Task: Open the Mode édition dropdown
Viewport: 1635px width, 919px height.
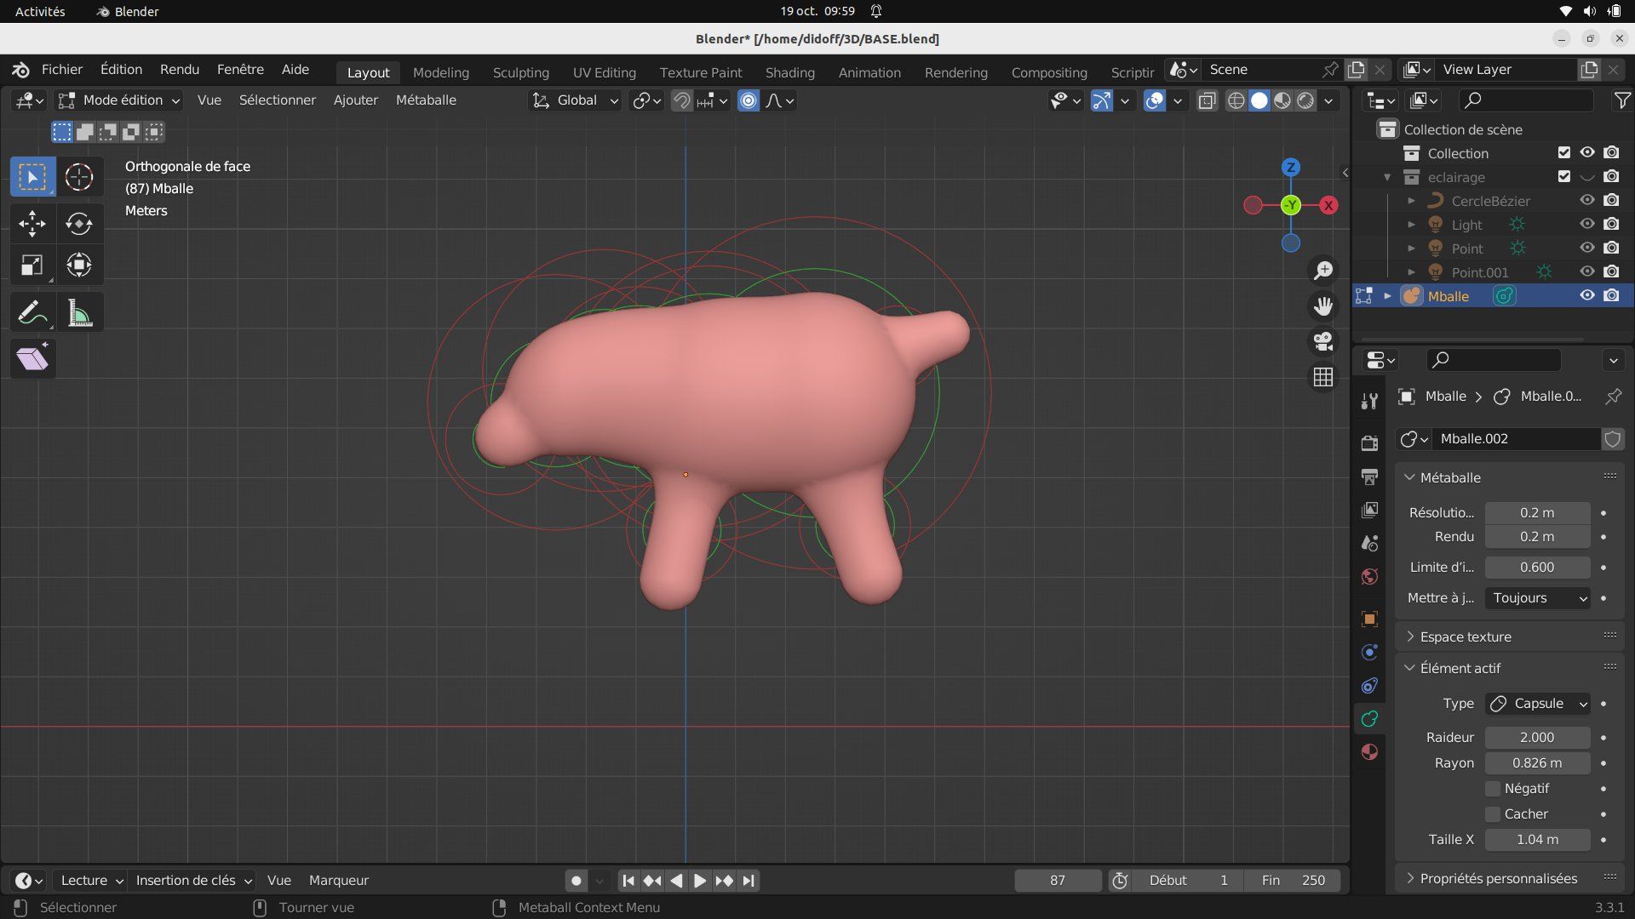Action: (119, 100)
